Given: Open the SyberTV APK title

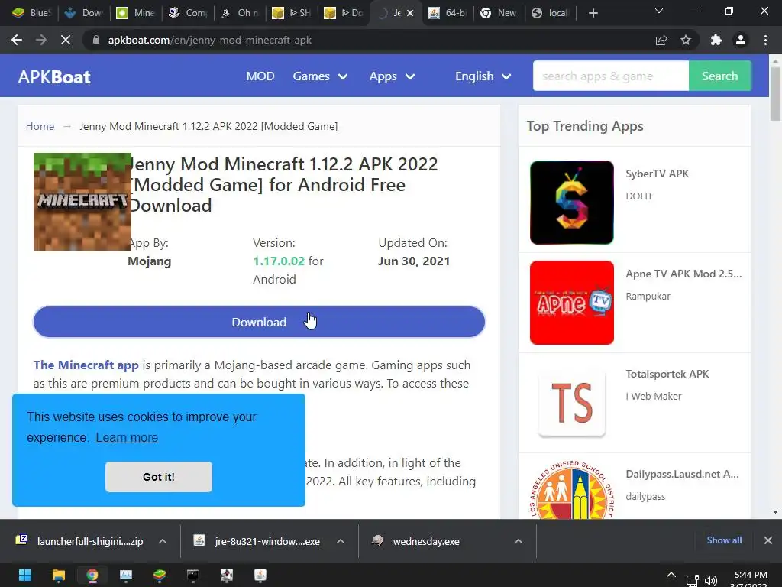Looking at the screenshot, I should [x=657, y=174].
